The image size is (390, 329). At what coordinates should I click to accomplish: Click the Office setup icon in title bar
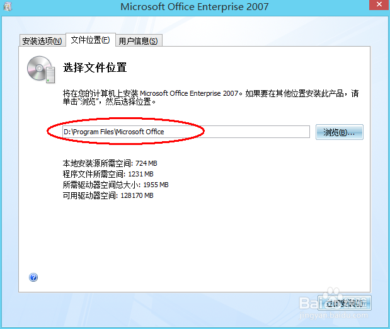click(8, 6)
